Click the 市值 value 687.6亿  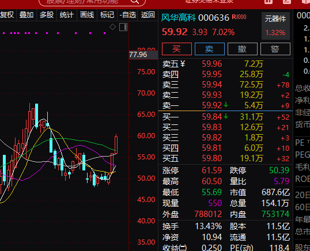coord(275,192)
